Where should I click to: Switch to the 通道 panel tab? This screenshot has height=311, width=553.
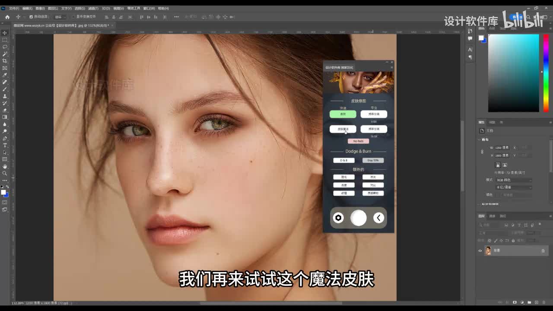pyautogui.click(x=493, y=216)
